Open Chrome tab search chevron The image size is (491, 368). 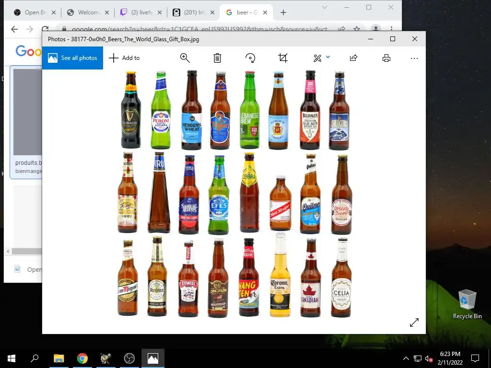click(325, 7)
